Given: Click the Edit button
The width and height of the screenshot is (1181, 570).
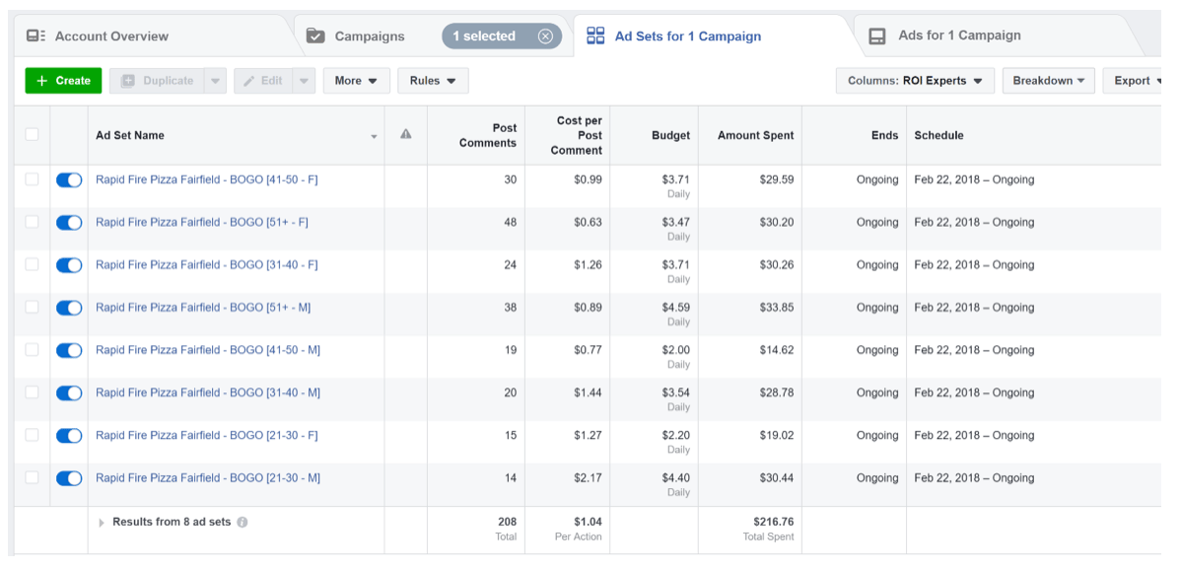Looking at the screenshot, I should 263,81.
